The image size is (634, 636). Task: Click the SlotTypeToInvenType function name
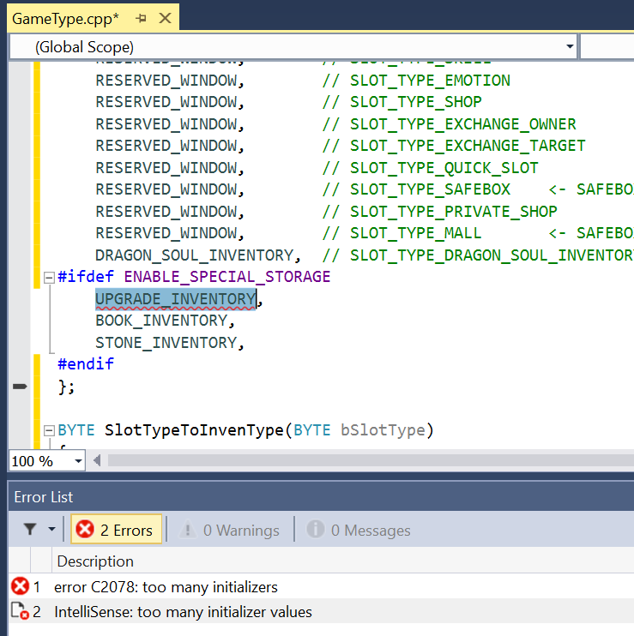[x=194, y=430]
